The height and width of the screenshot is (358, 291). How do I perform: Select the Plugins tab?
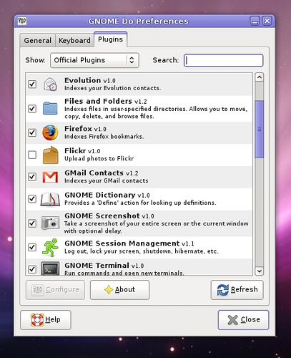(110, 39)
